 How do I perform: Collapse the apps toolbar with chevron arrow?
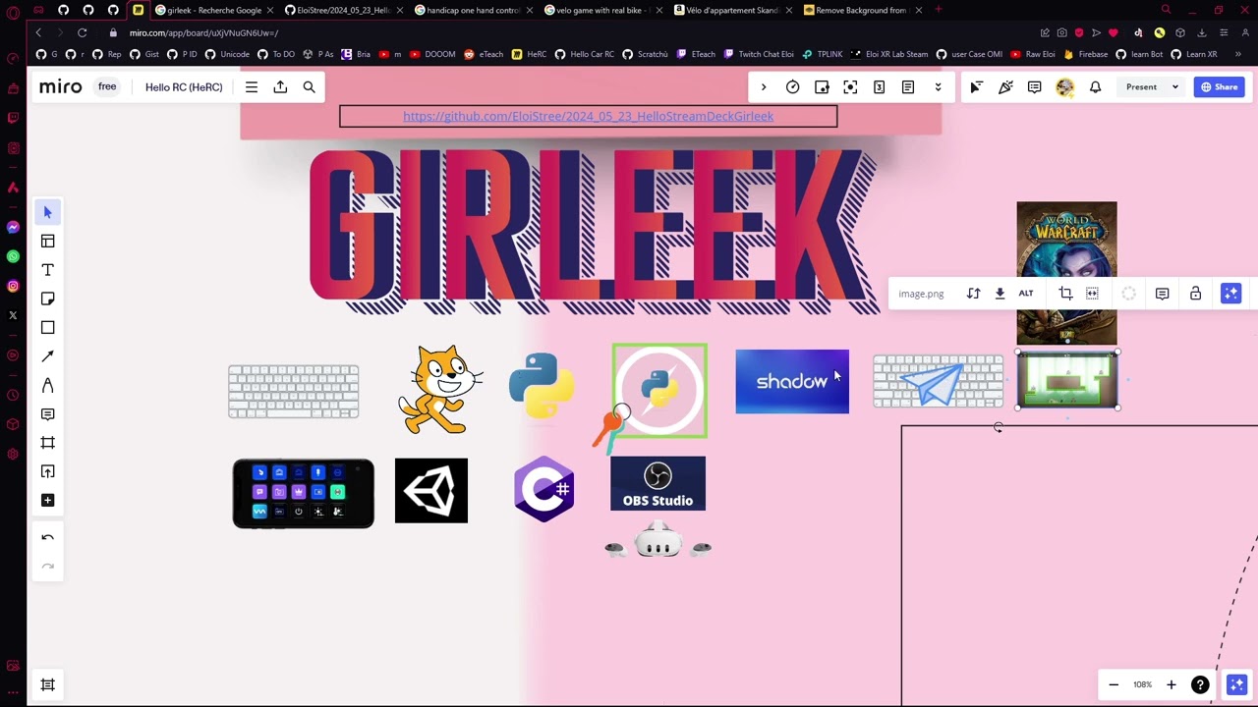[x=764, y=87]
